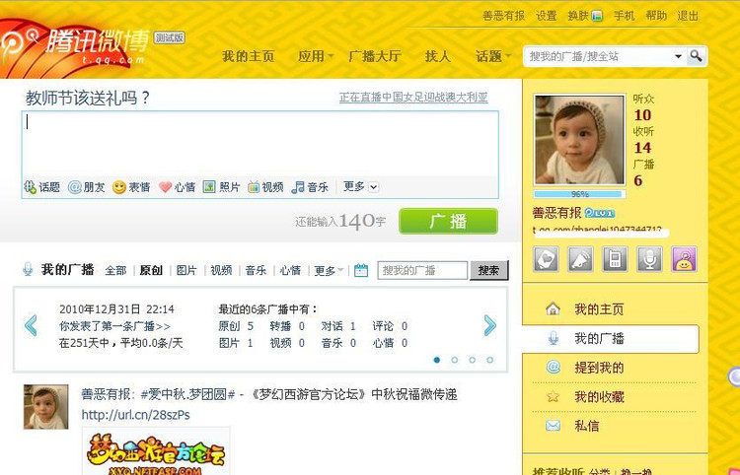Open the calendar date picker icon

click(361, 270)
